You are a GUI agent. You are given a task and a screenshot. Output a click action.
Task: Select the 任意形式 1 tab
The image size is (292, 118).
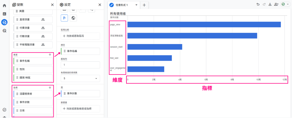point(121,5)
